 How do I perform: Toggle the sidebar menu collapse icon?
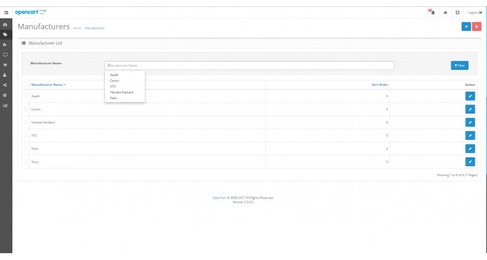click(x=6, y=13)
